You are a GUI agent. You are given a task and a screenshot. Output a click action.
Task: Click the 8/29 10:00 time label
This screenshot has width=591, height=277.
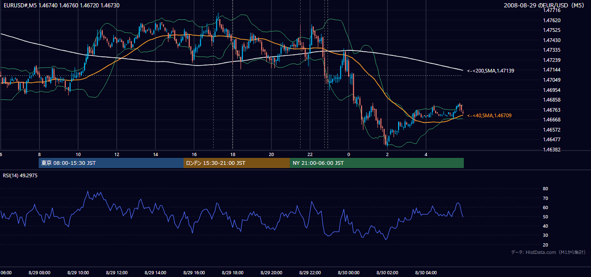[x=78, y=272]
